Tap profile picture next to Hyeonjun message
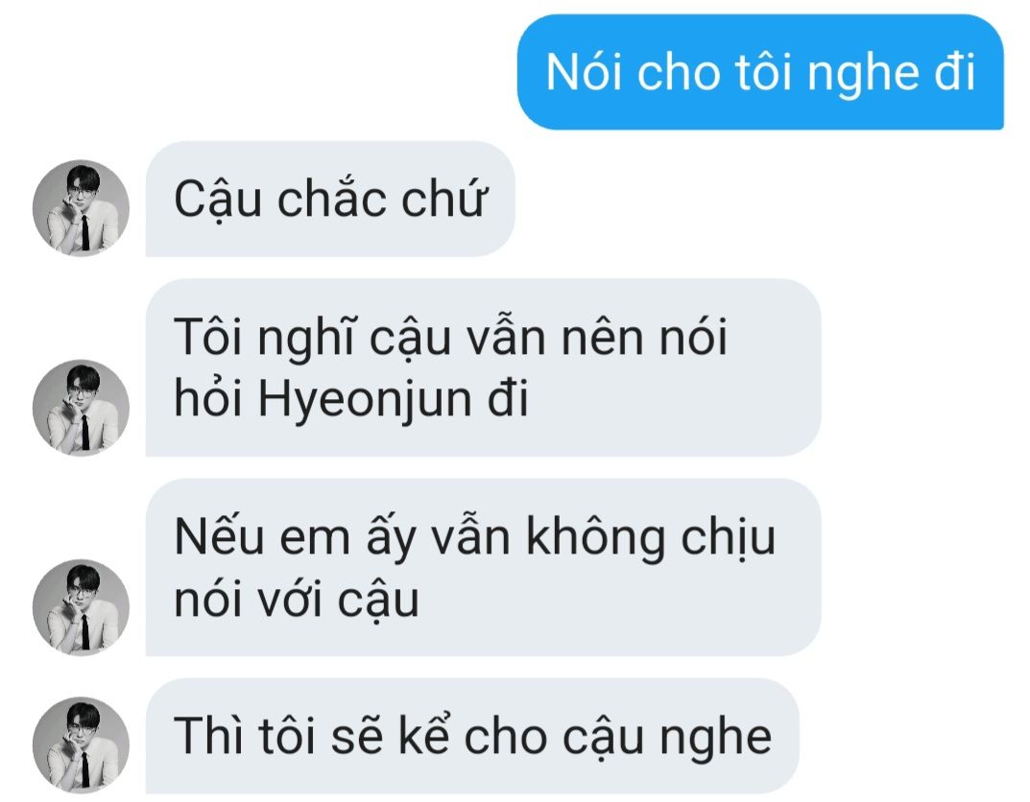The image size is (1030, 802). (81, 408)
